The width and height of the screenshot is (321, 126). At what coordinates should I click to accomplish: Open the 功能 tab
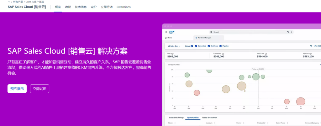68,7
